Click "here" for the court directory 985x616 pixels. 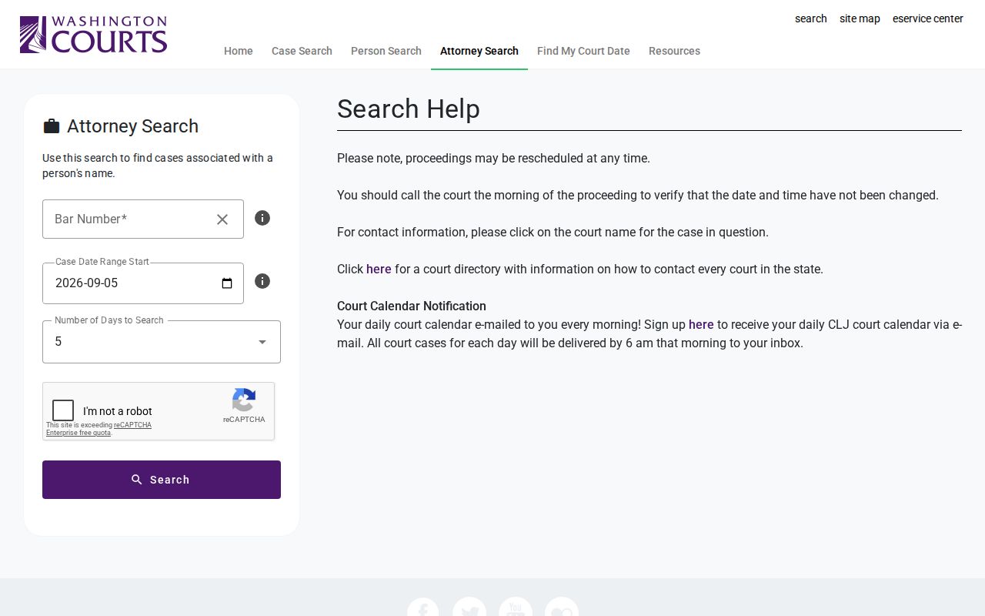[379, 269]
